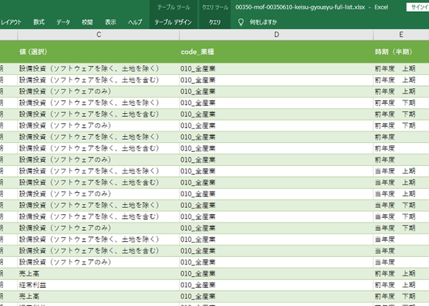Viewport: 429px width, 306px height.
Task: Select column E header
Action: point(401,35)
